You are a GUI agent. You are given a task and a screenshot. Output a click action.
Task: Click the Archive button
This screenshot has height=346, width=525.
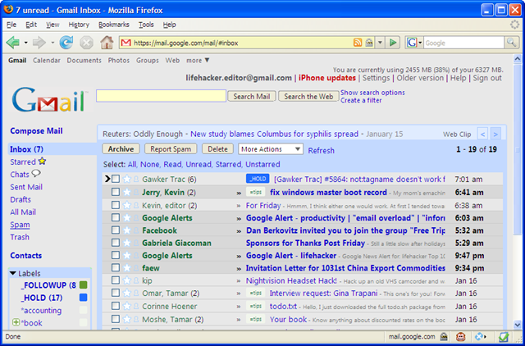click(121, 149)
